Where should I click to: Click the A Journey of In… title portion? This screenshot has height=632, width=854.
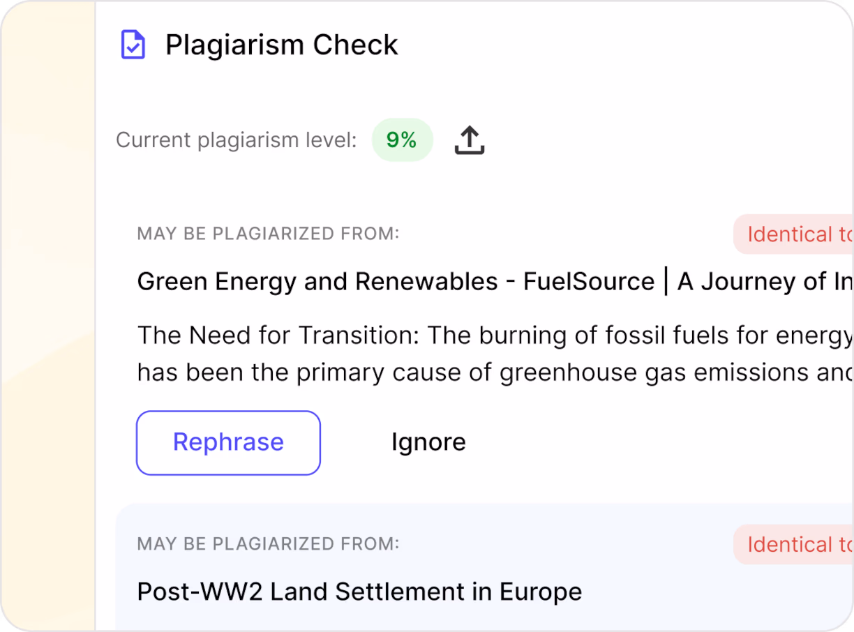pos(765,282)
